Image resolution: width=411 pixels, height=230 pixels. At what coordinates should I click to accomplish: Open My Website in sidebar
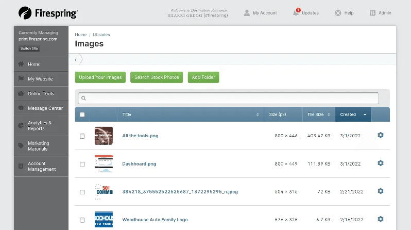point(41,79)
